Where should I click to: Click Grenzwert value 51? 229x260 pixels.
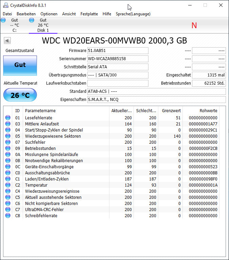click(x=178, y=118)
